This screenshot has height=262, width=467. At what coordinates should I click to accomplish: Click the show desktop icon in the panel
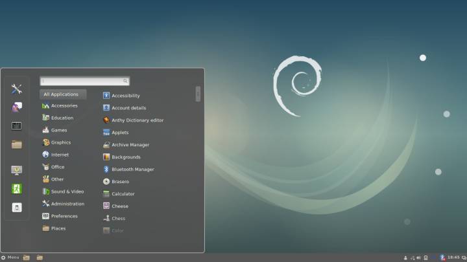(27, 257)
